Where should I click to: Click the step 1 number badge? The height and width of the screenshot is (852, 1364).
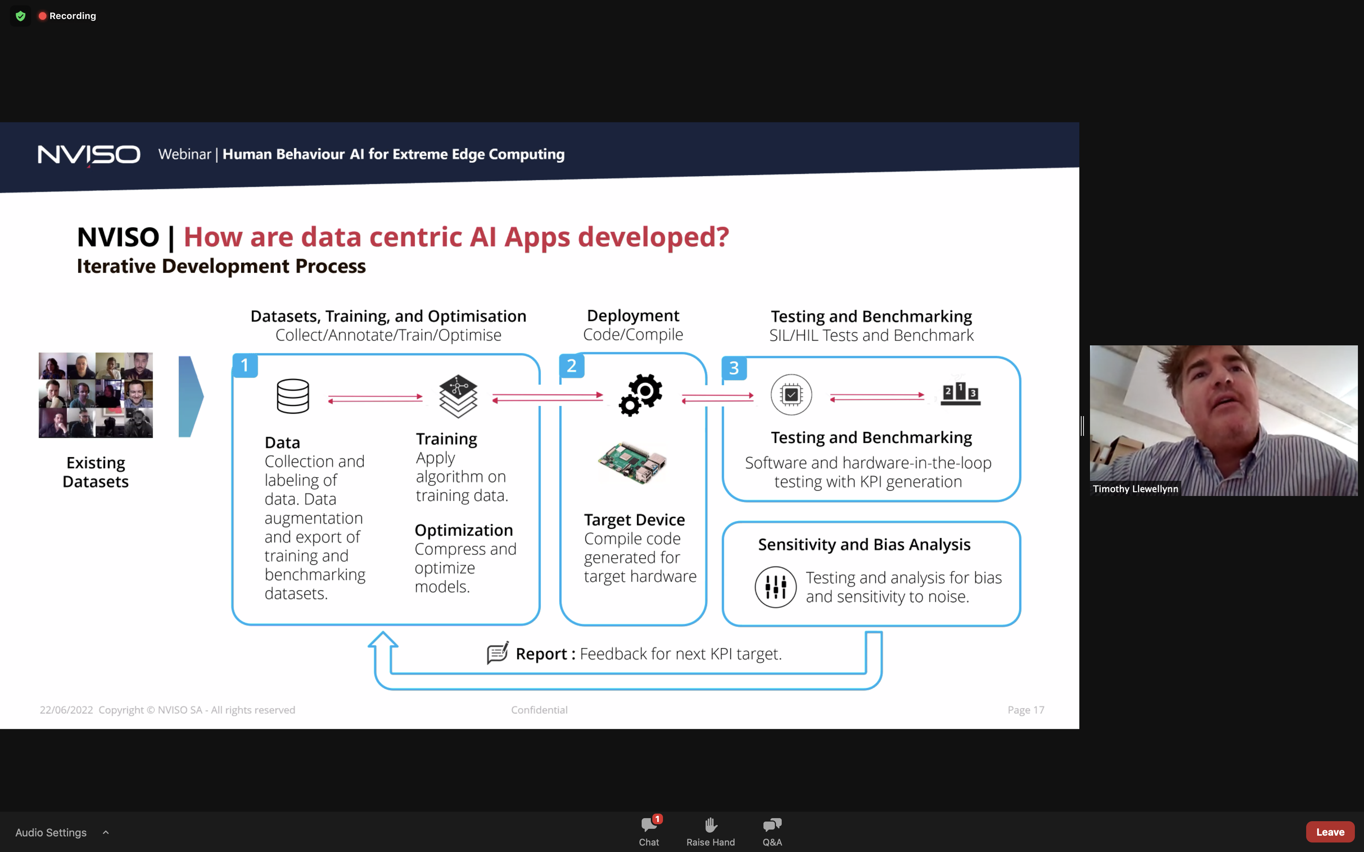pos(245,366)
